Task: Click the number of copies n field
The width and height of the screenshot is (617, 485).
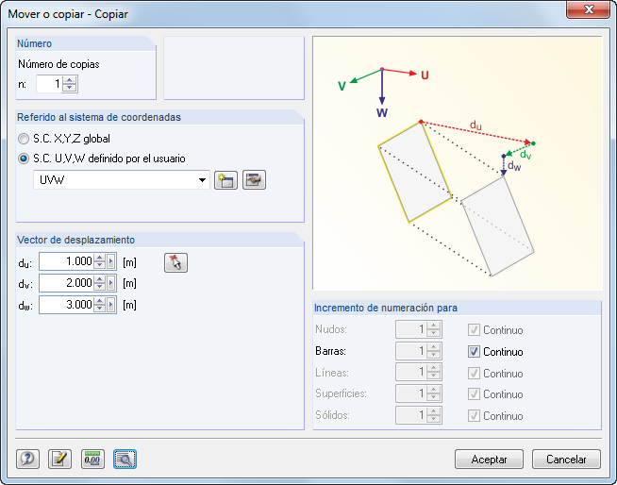Action: point(49,84)
